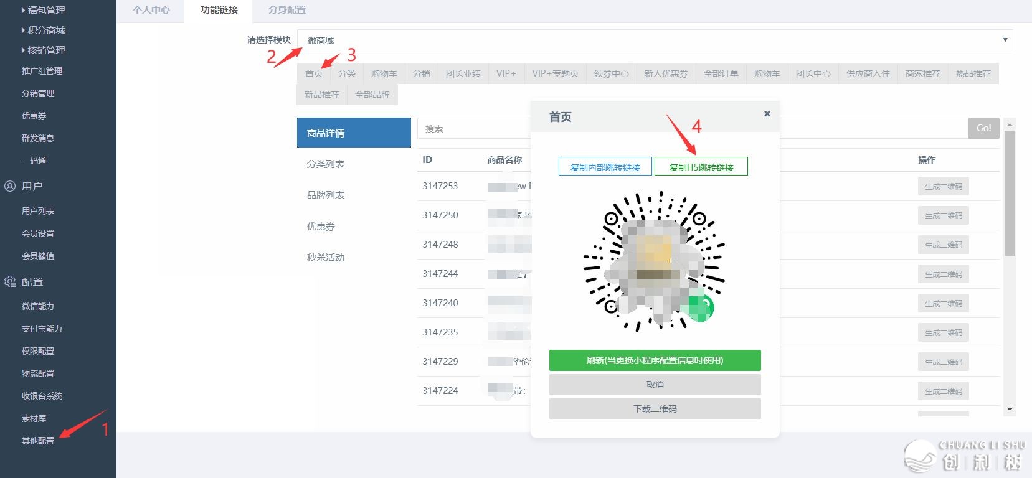Viewport: 1032px width, 478px height.
Task: Select the VIP+ link tab
Action: [x=506, y=73]
